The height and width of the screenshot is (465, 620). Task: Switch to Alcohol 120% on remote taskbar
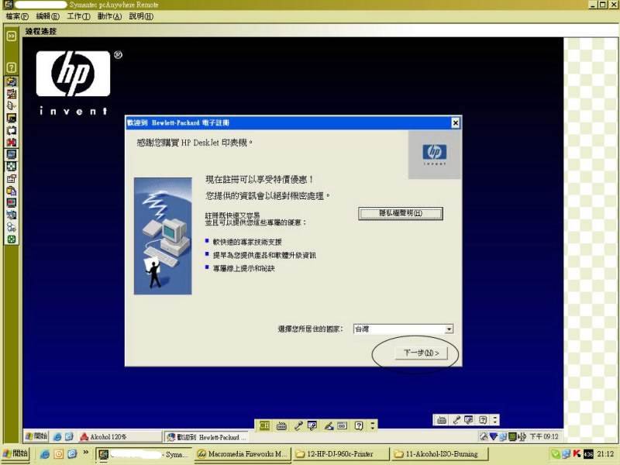pyautogui.click(x=120, y=437)
